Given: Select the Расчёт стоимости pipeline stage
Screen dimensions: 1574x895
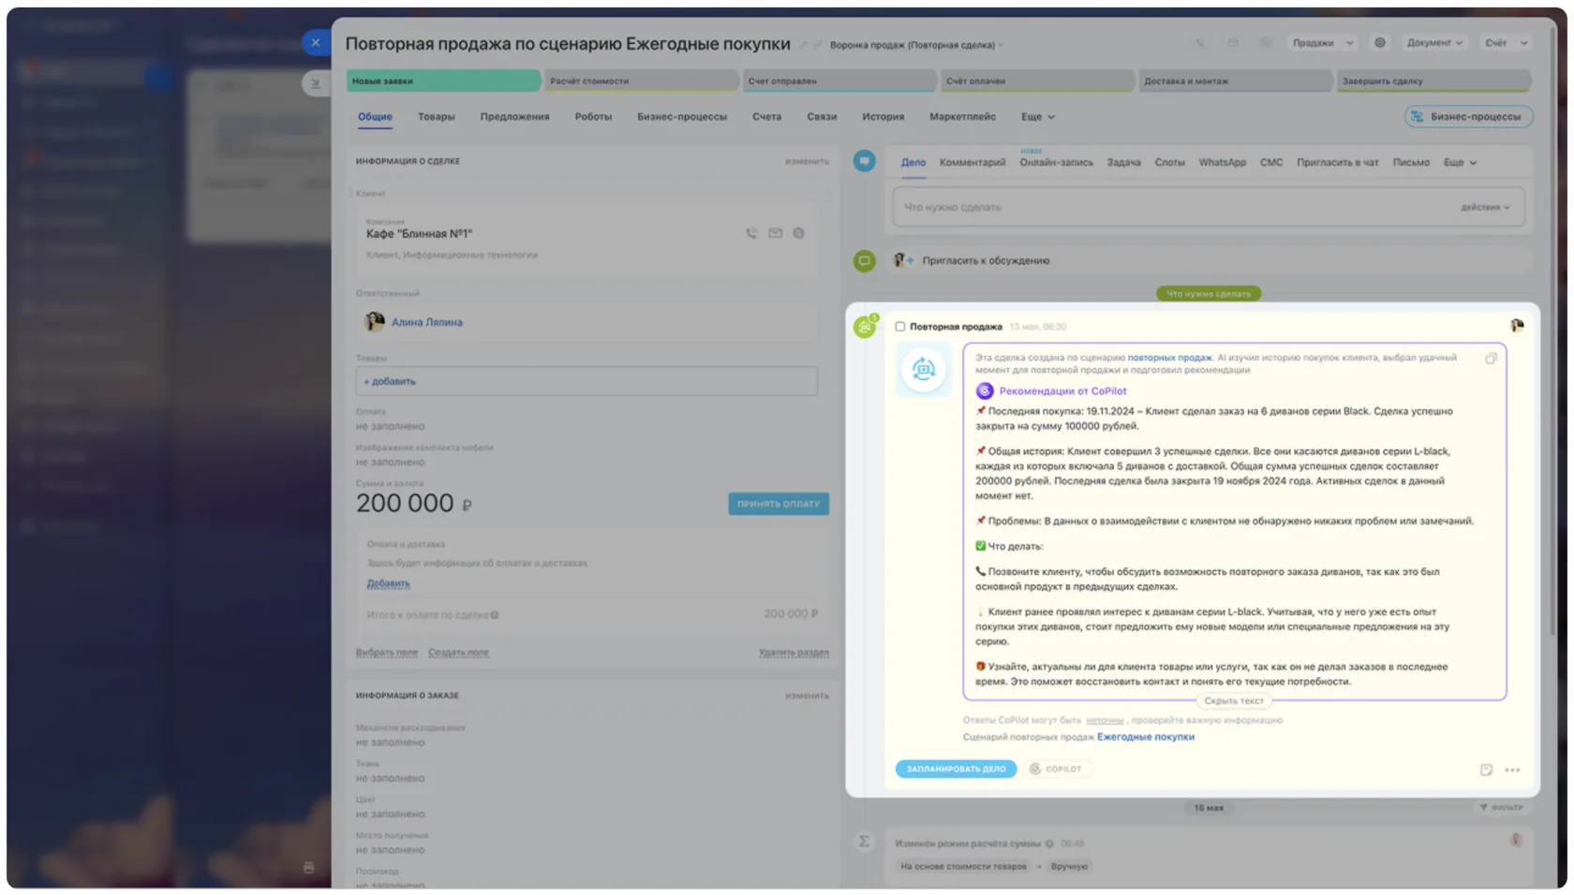Looking at the screenshot, I should [641, 81].
